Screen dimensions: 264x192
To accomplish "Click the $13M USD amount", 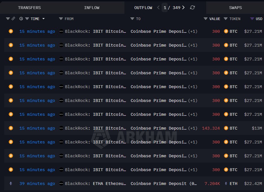I will [257, 128].
